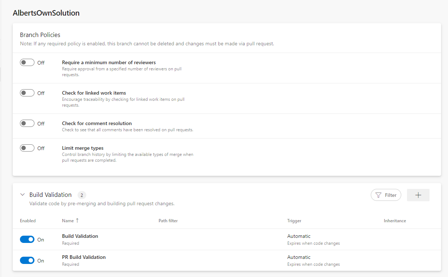Enable Require a minimum number of reviewers

pos(27,62)
